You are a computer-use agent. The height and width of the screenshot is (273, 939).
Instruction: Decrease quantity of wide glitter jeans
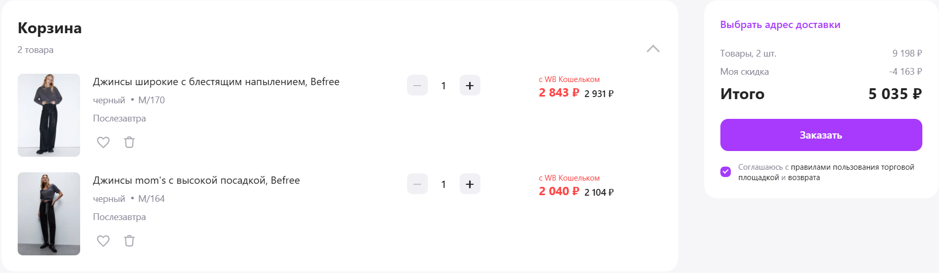coord(417,86)
